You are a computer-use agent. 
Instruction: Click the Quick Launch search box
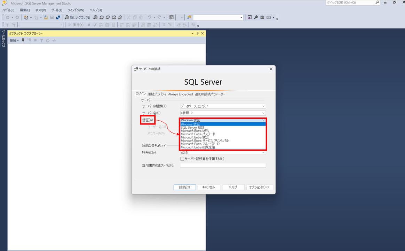[352, 2]
